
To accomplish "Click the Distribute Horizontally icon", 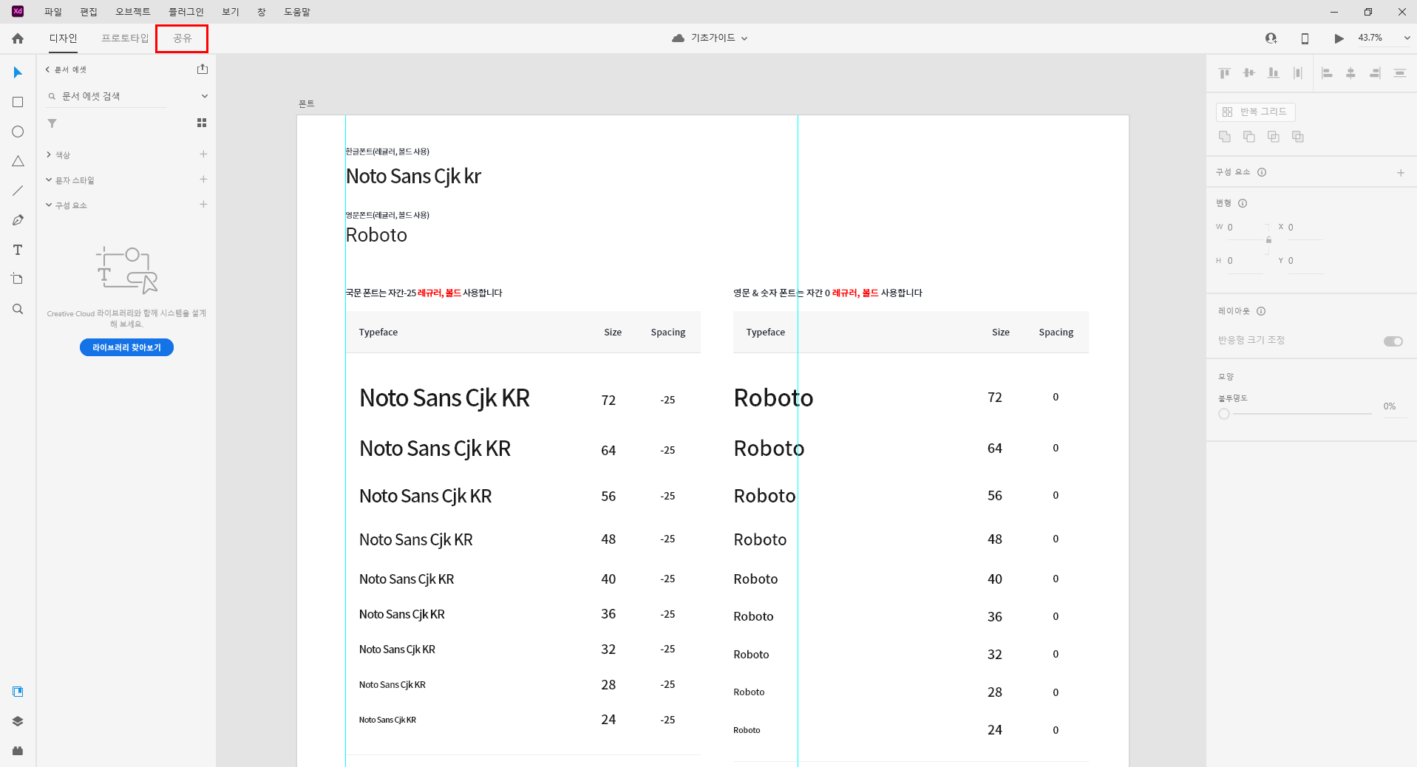I will (x=1298, y=72).
